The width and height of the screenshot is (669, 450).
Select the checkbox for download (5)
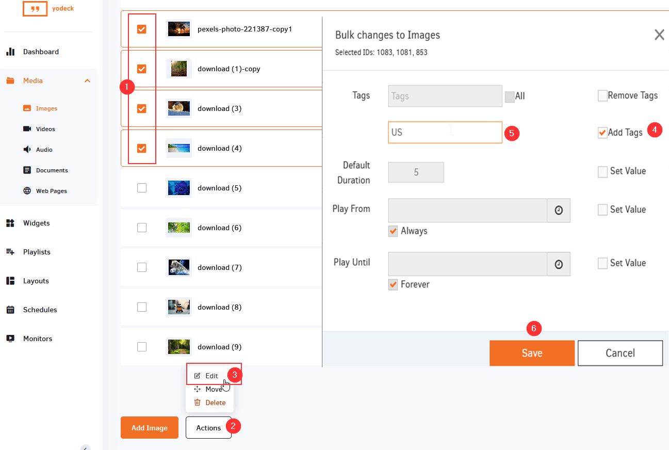pos(142,188)
